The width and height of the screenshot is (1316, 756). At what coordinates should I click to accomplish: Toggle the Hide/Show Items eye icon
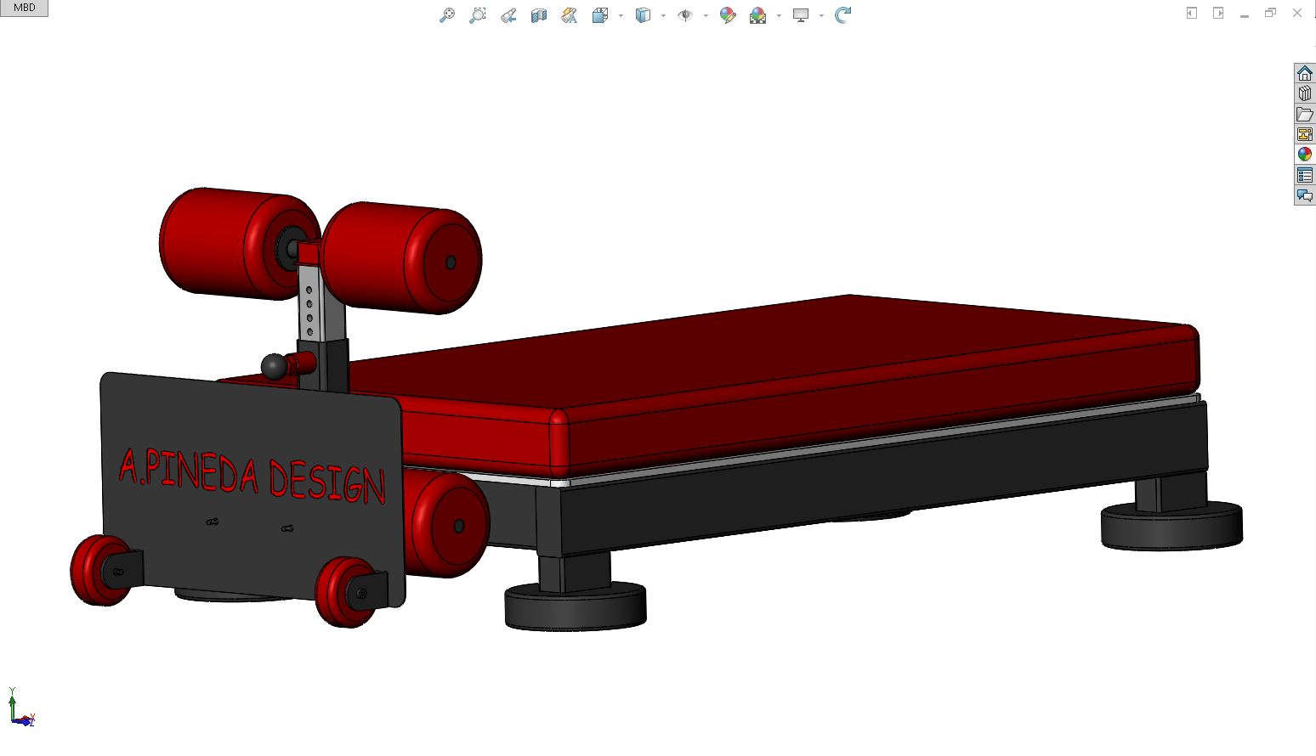click(685, 15)
